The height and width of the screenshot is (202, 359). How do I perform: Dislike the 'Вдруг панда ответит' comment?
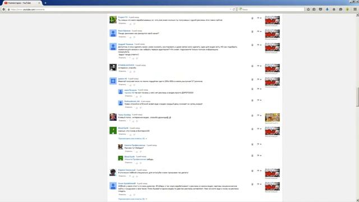click(137, 58)
